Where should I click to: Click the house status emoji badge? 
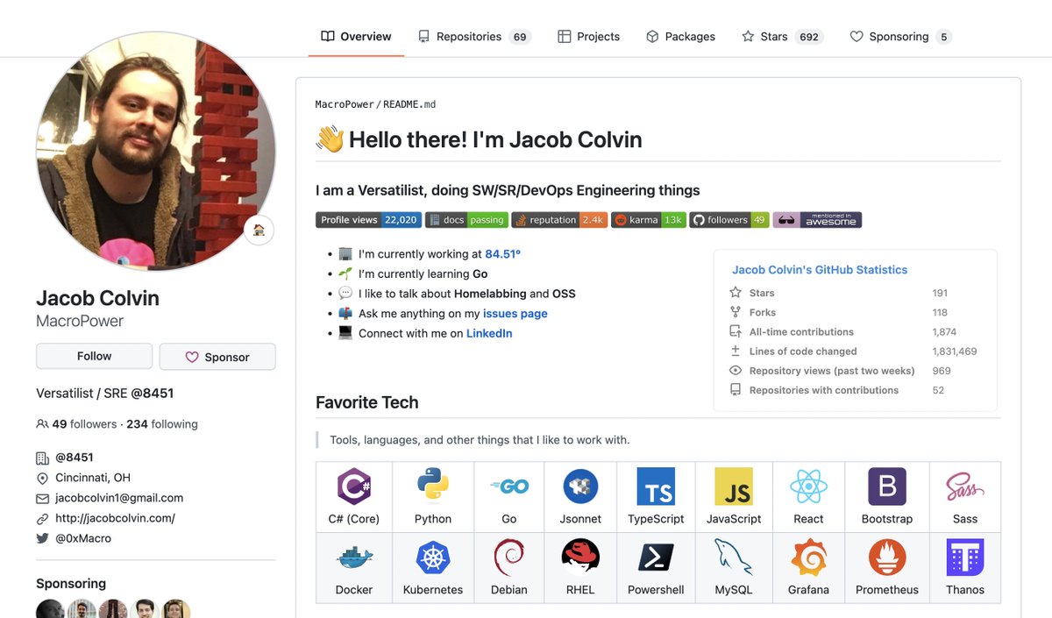pyautogui.click(x=259, y=230)
